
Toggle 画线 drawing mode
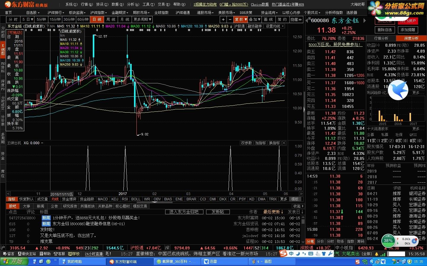tap(268, 20)
